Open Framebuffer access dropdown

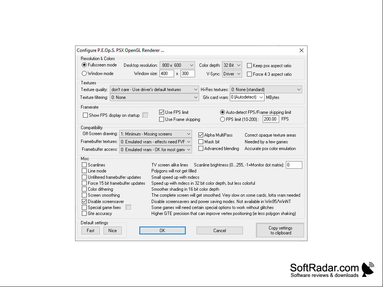[x=155, y=150]
